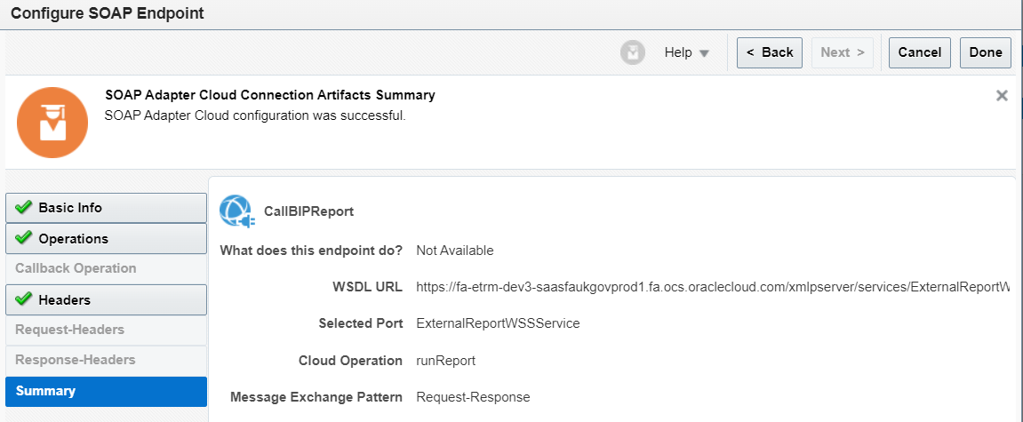1023x422 pixels.
Task: Open the Headers step
Action: pyautogui.click(x=106, y=300)
